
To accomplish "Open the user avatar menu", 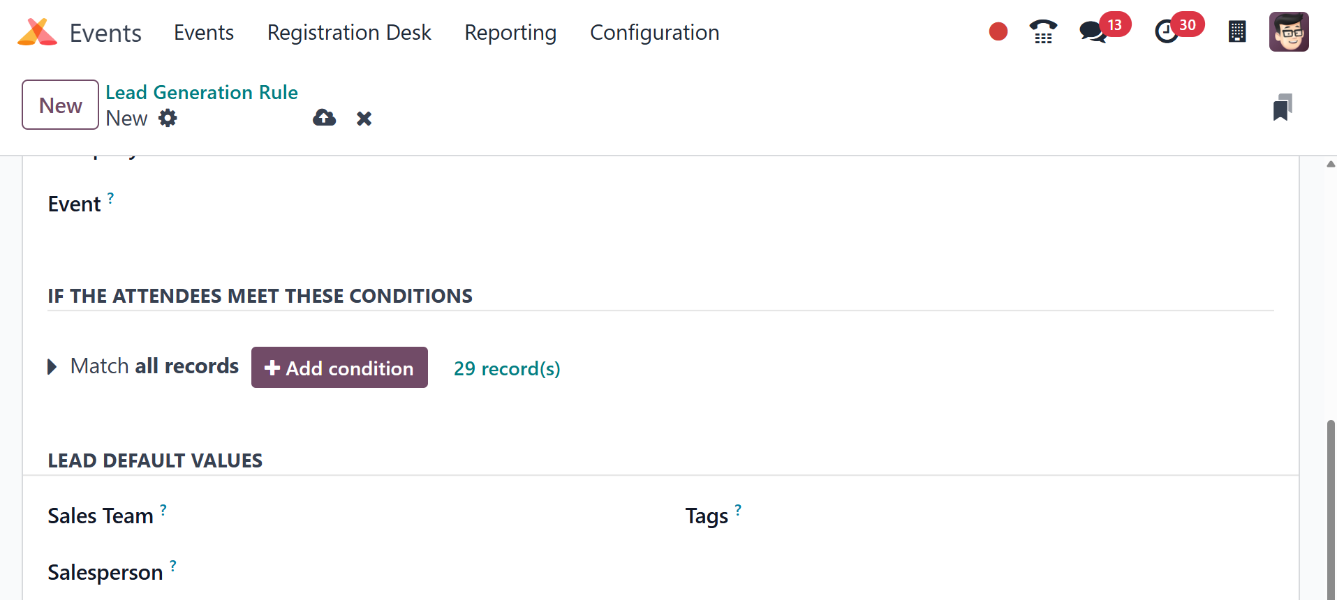I will click(x=1289, y=32).
